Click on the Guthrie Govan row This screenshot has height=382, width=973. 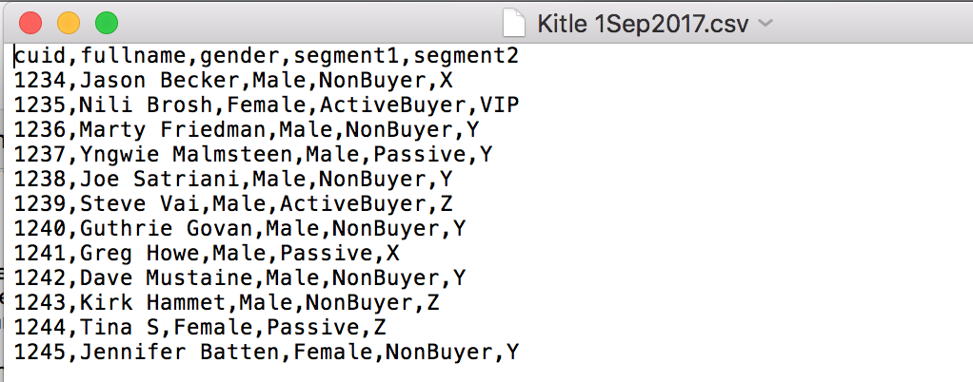[240, 229]
